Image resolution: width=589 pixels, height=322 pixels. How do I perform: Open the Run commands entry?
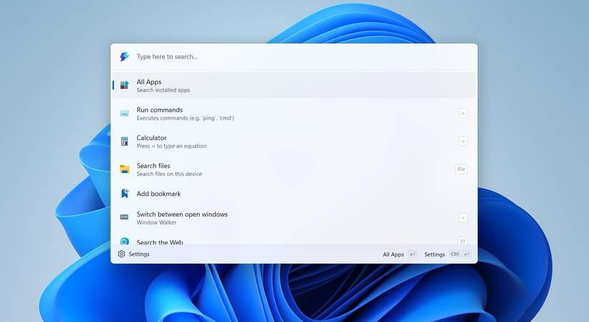293,113
